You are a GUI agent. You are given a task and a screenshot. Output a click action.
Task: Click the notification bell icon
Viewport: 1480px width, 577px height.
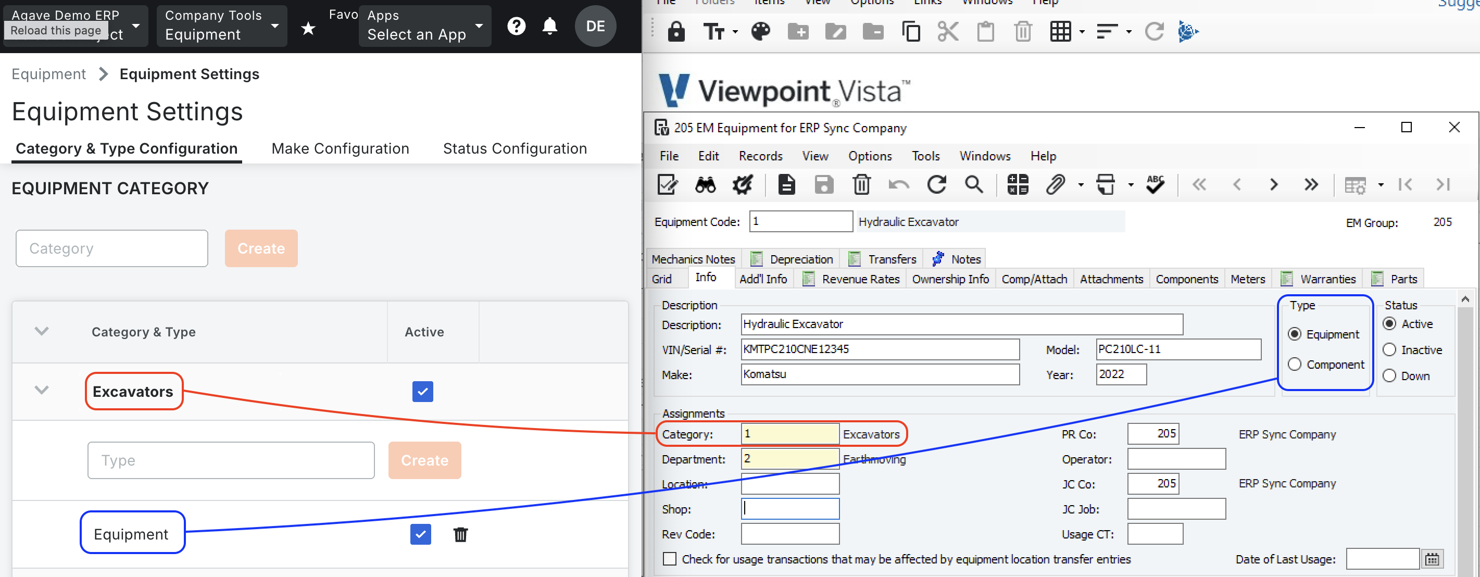(x=550, y=26)
